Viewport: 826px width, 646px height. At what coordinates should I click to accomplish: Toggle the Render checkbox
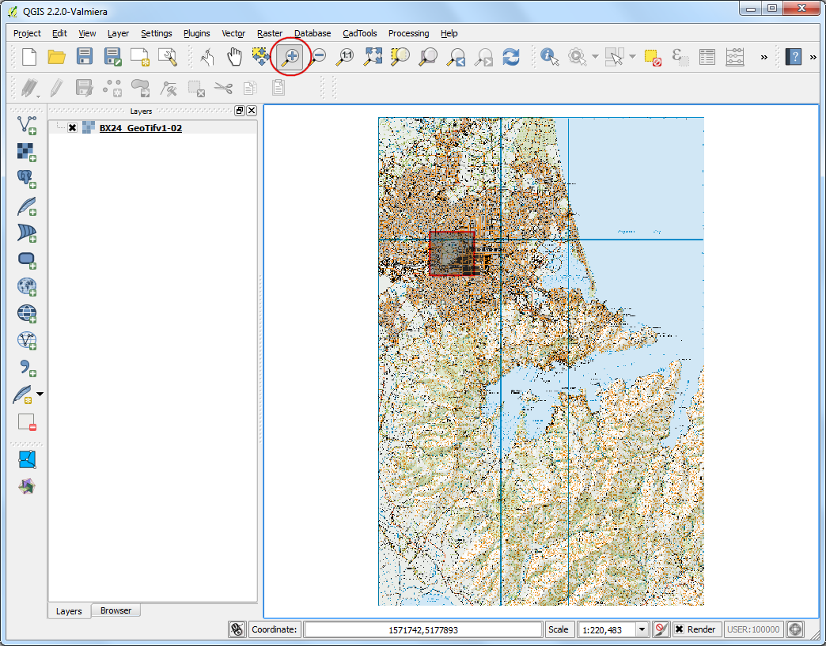(679, 629)
